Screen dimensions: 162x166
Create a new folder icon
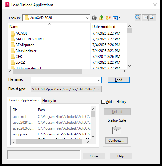108,18
